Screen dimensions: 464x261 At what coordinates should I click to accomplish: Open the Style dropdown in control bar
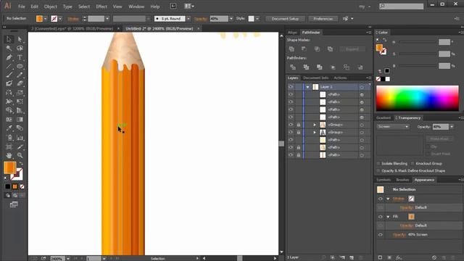pos(257,19)
